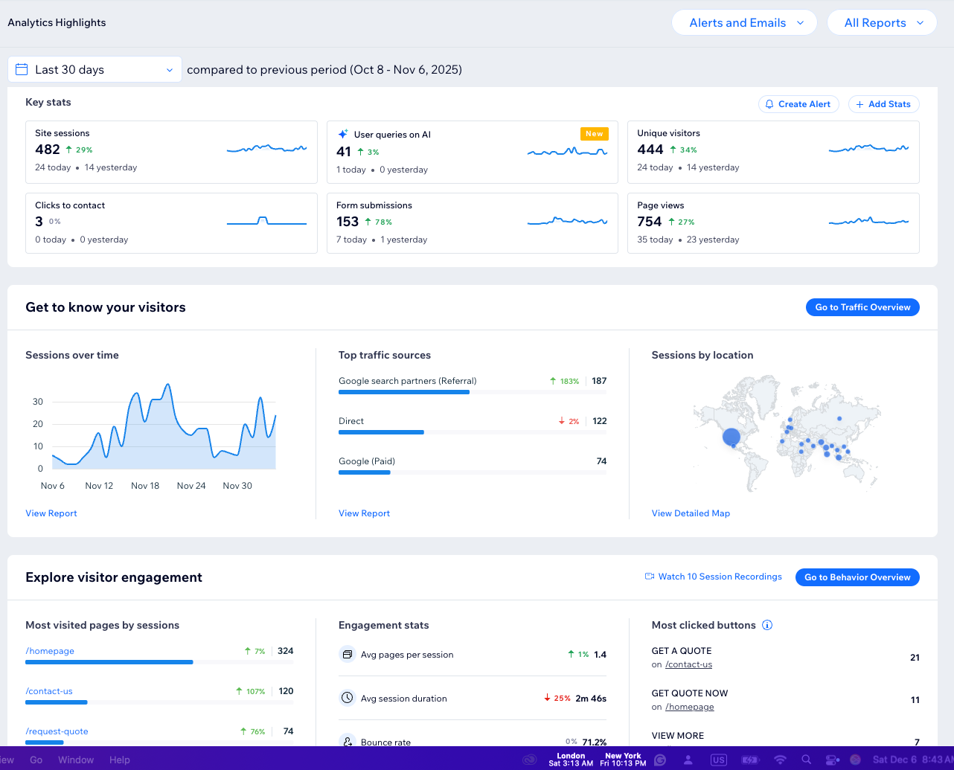
Task: Click the plus icon in Add Stats
Action: coord(860,104)
